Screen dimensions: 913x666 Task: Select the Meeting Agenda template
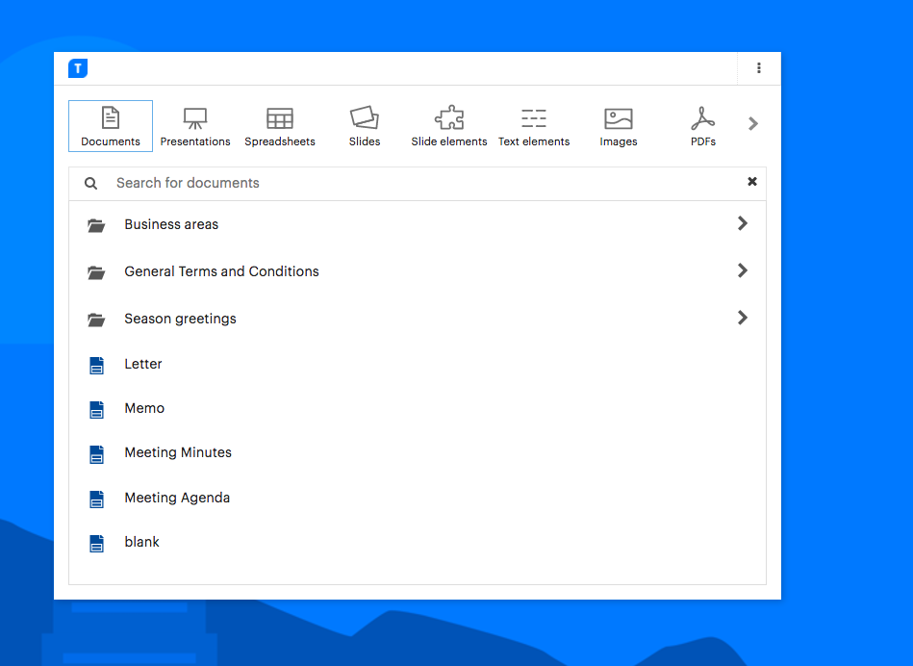pos(418,499)
